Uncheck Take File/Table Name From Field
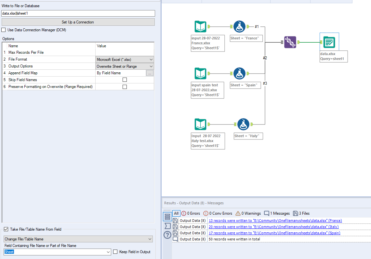Screen dimensions: 371x259 (x=6, y=229)
